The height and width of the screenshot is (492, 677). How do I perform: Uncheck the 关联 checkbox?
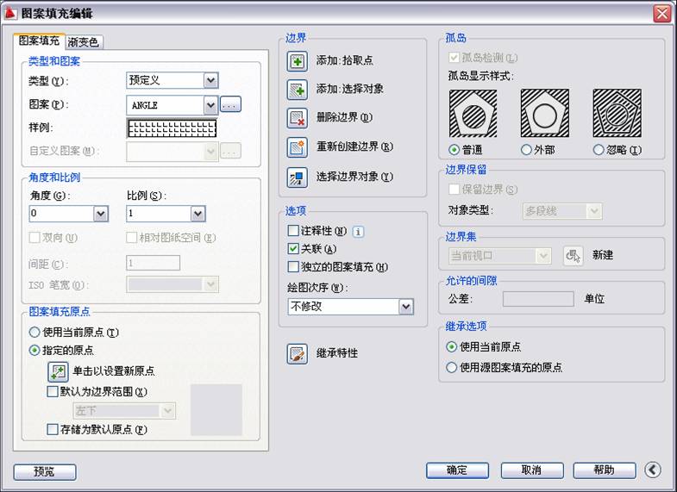[294, 249]
